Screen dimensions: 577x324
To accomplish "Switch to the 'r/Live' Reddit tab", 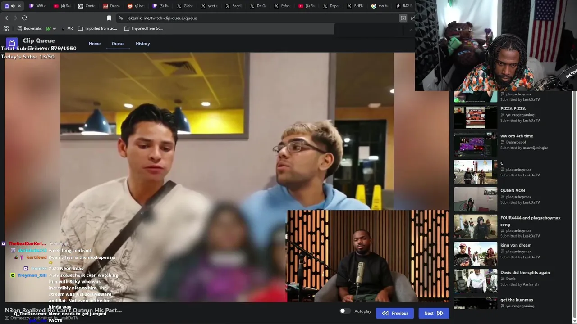I will point(136,6).
